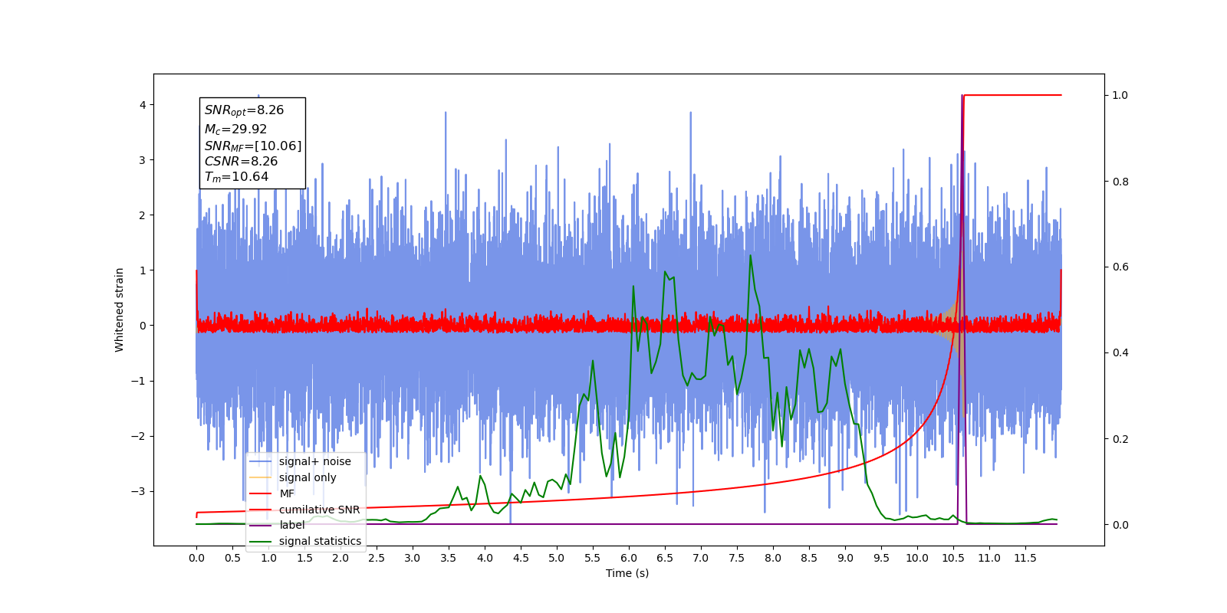This screenshot has height=613, width=1227.
Task: Select the 1 tick on the Whitened strain axis
Action: [x=143, y=270]
